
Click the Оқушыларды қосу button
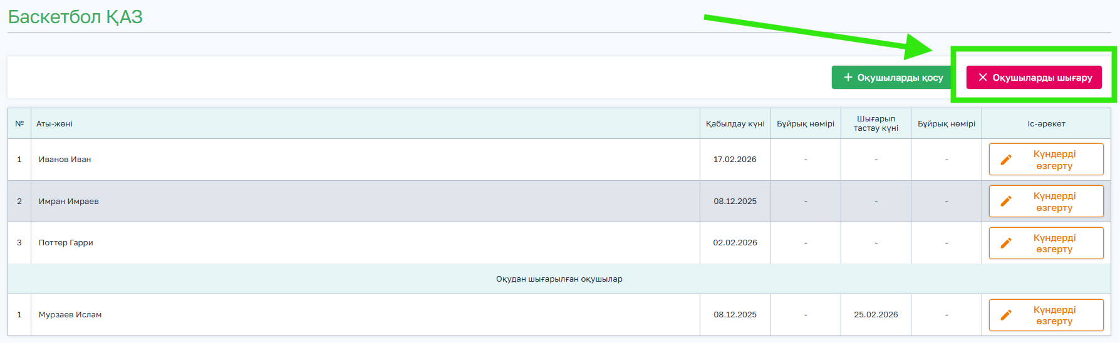tap(893, 78)
